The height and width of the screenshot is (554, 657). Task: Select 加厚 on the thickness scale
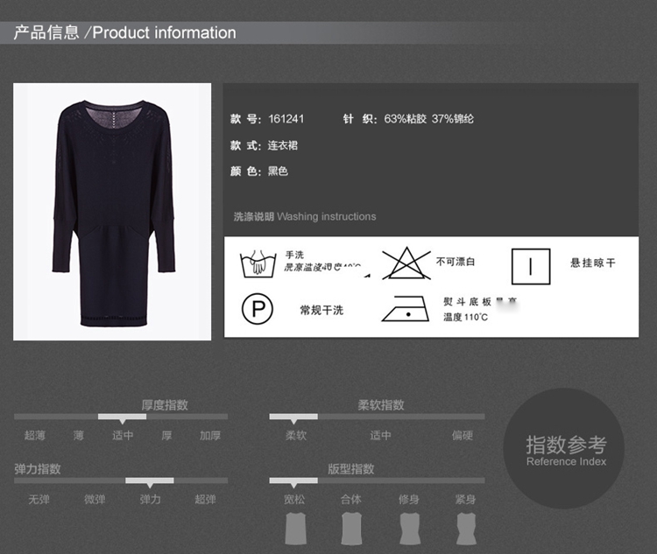(x=210, y=435)
